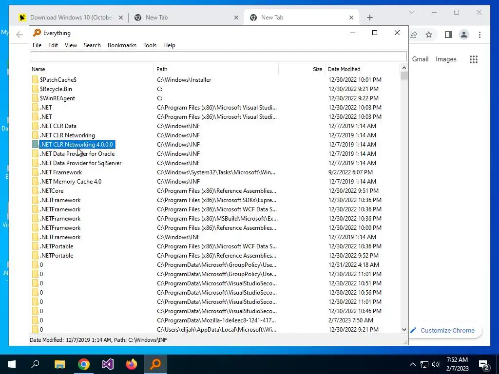Viewport: 499px width, 374px height.
Task: Click the C:\Windows\Installer path cell
Action: [x=184, y=79]
